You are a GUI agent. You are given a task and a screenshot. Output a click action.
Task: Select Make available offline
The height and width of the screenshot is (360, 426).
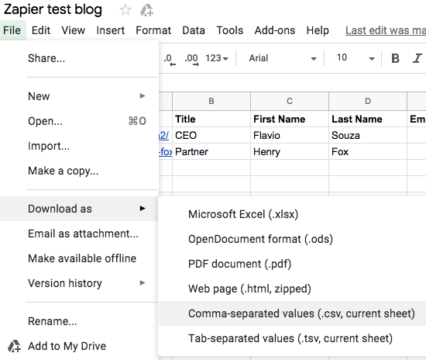point(79,258)
